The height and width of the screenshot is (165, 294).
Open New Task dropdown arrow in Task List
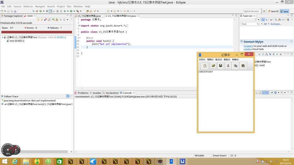[x=258, y=20]
